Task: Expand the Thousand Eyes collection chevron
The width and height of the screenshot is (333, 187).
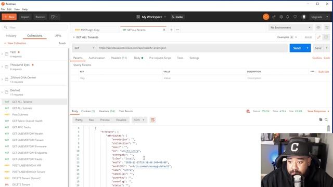Action: coord(2,66)
